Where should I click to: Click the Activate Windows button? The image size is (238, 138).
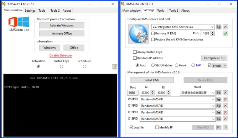tap(62, 25)
